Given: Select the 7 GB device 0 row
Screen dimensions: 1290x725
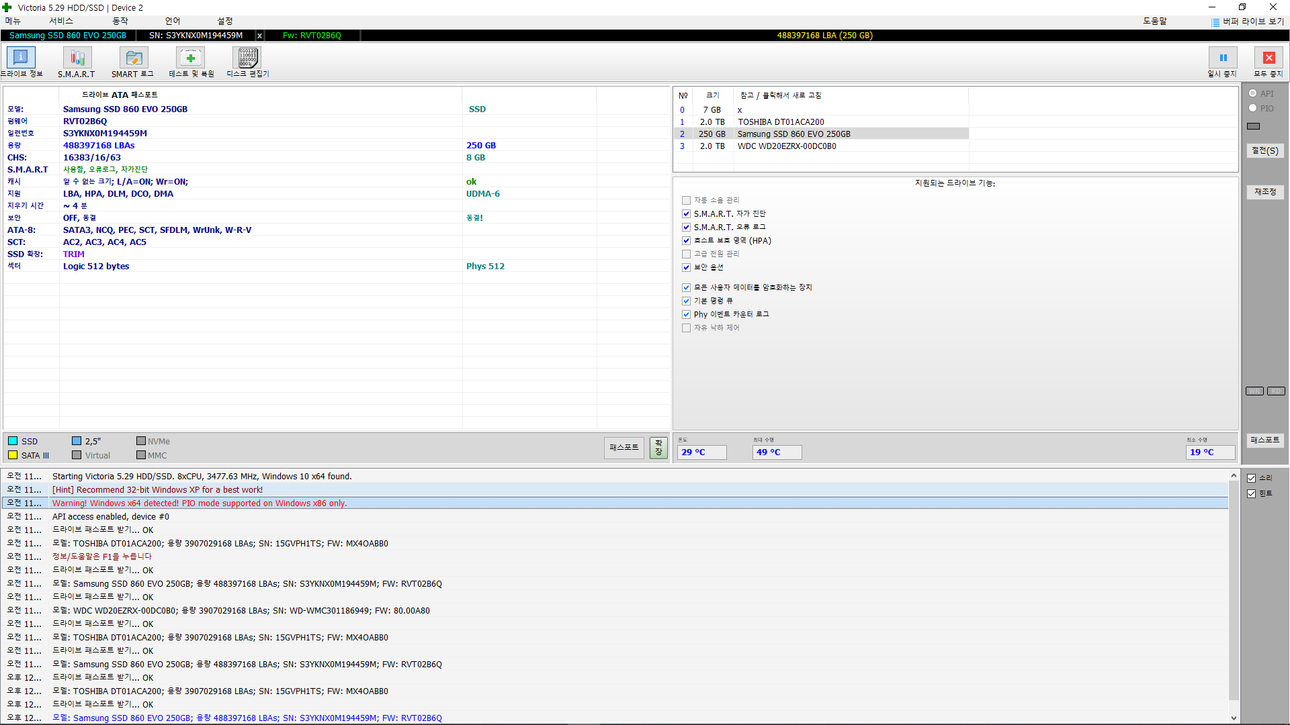Looking at the screenshot, I should tap(822, 110).
